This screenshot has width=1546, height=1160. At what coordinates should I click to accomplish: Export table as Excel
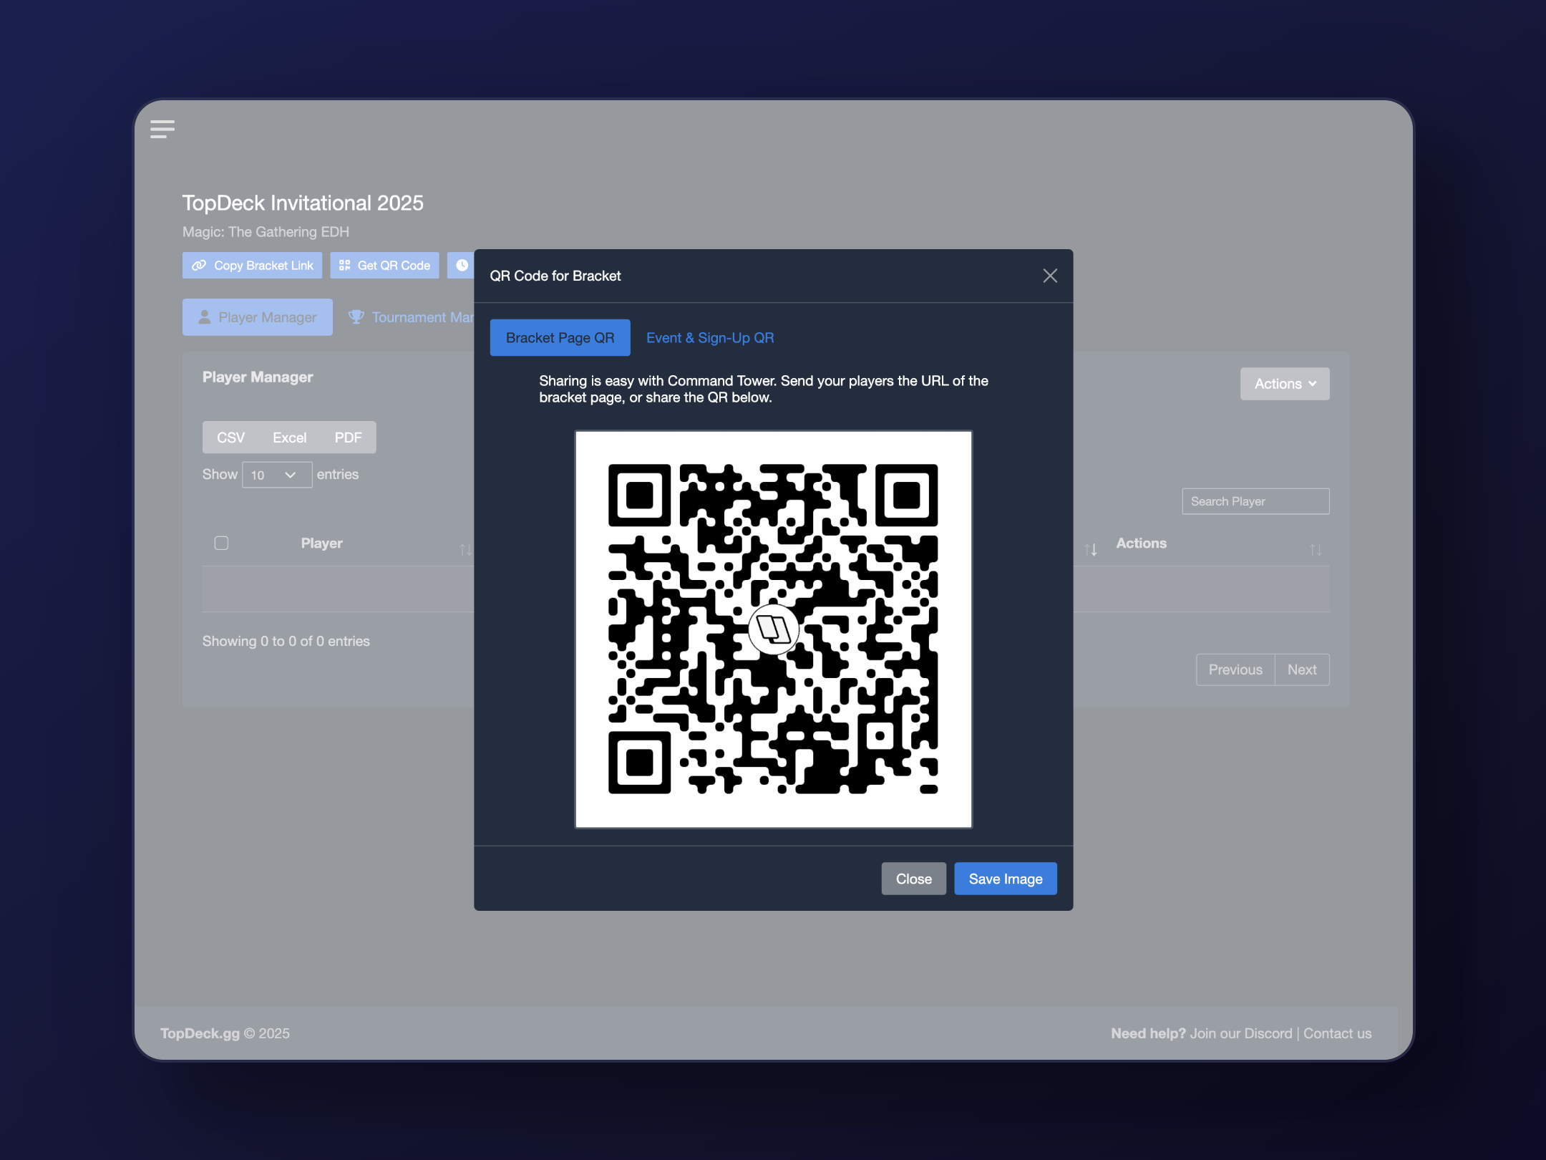(x=289, y=438)
